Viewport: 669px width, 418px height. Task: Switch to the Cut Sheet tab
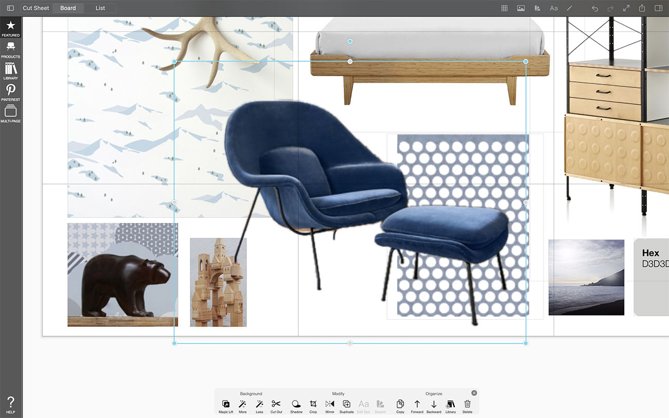[x=36, y=8]
